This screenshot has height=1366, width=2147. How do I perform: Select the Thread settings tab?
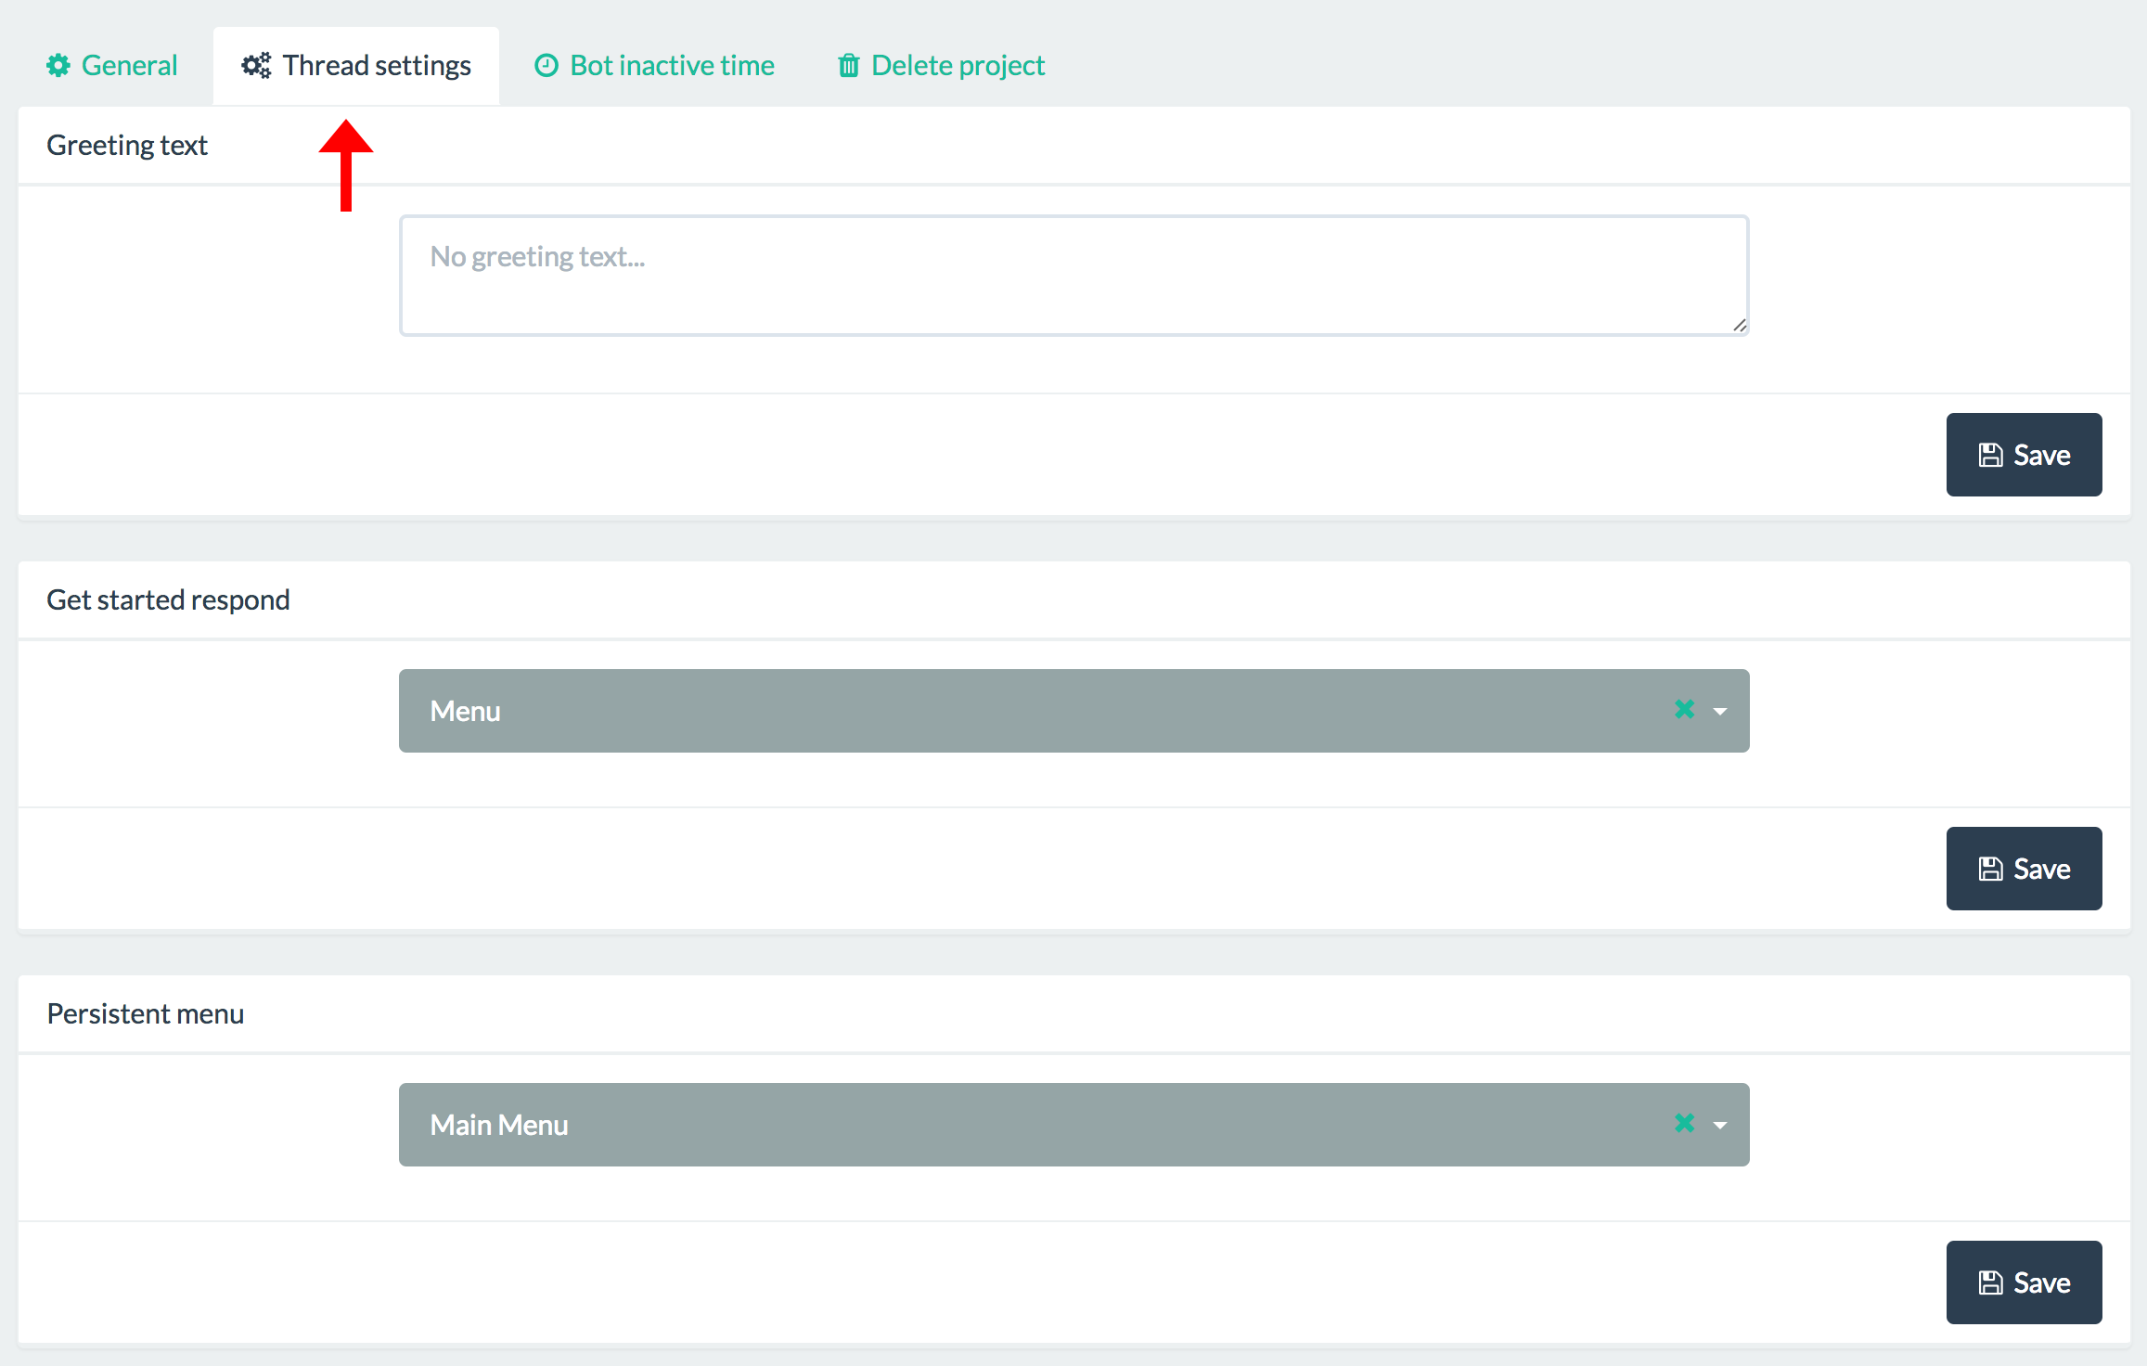pyautogui.click(x=377, y=66)
